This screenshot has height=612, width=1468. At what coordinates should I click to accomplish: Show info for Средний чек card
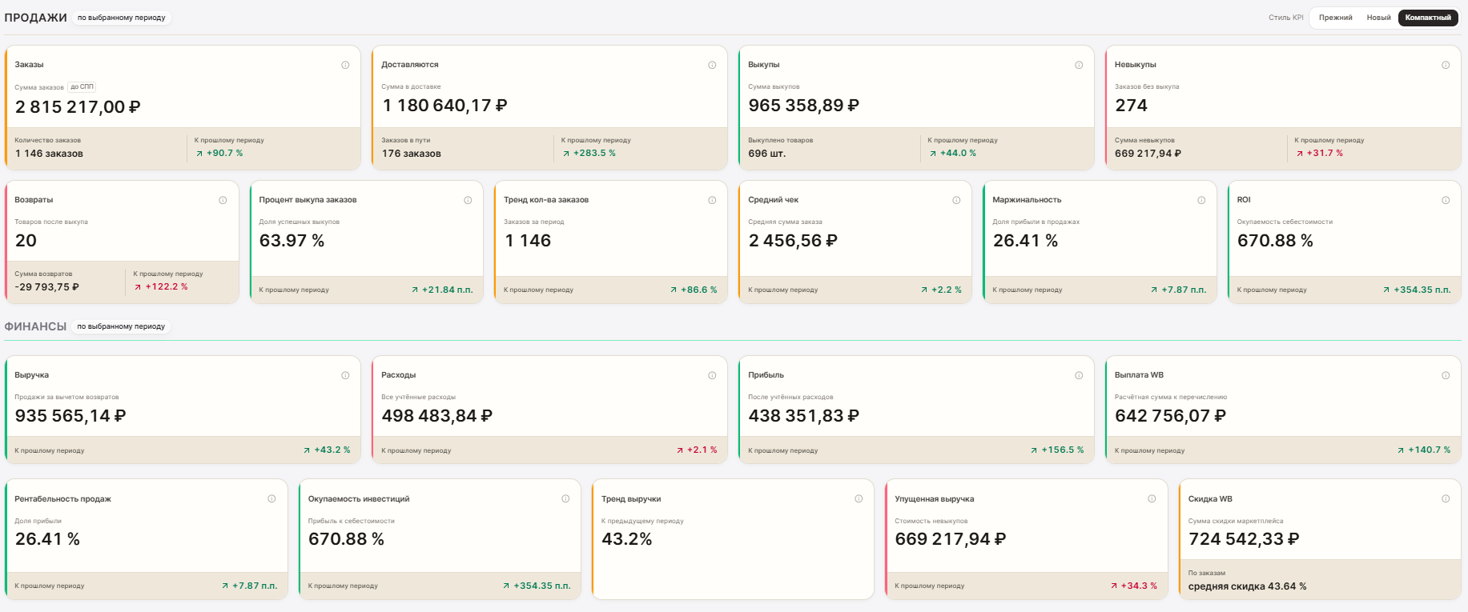(956, 200)
